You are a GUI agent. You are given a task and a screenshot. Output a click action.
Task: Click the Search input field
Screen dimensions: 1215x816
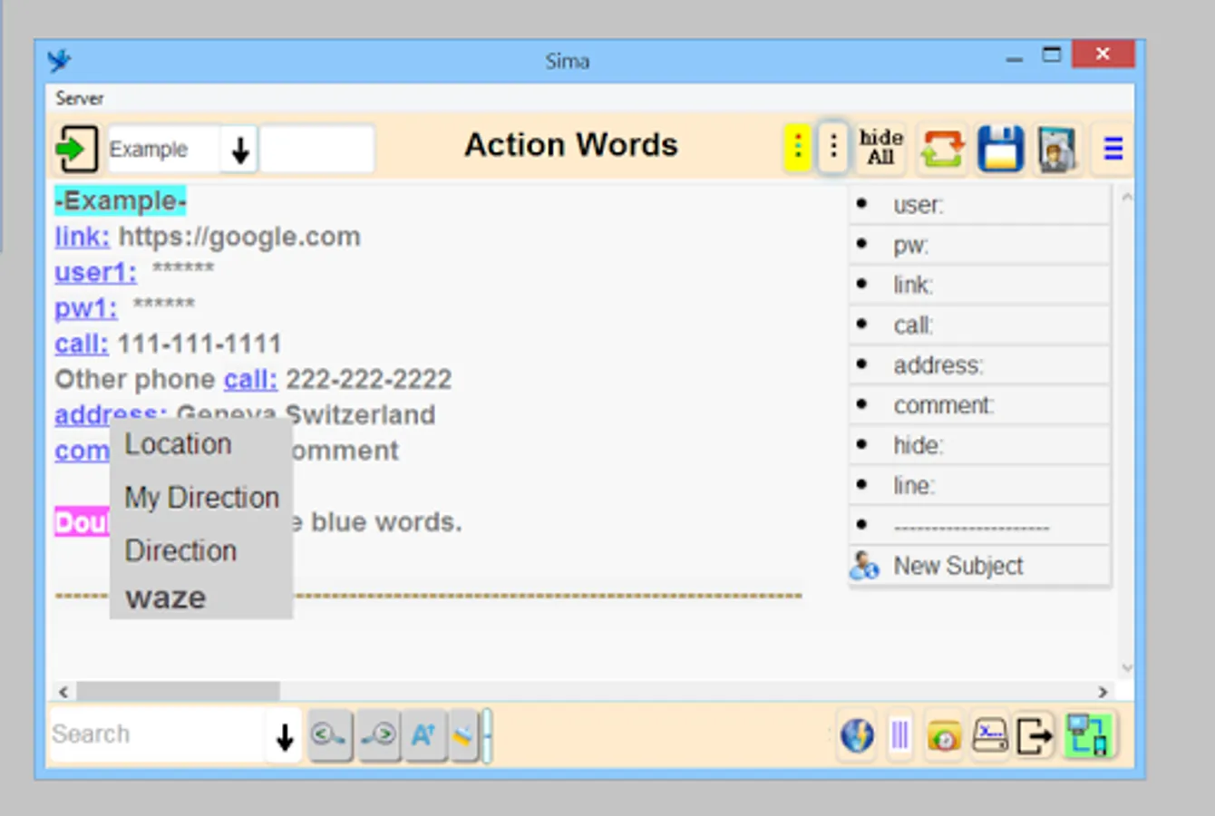pos(158,734)
